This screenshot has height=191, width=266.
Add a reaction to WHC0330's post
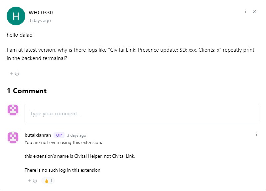tap(14, 74)
